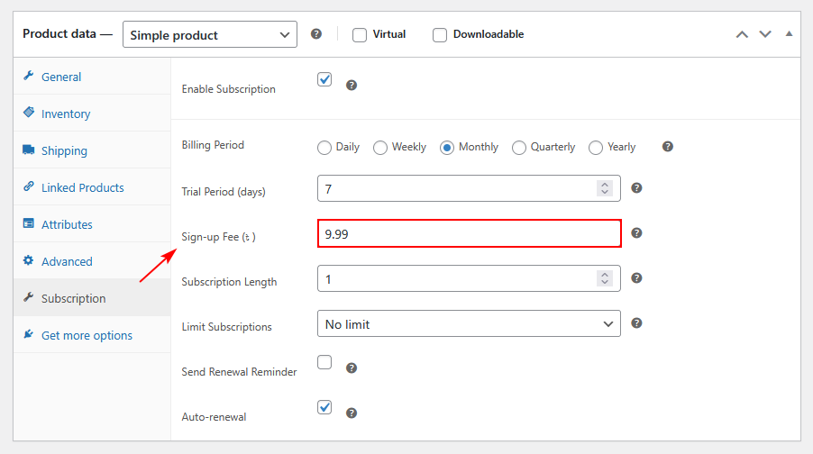
Task: Click the Auto-renewal label
Action: (215, 417)
